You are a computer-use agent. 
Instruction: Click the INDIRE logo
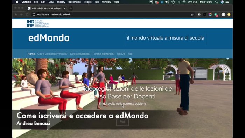tap(38, 23)
